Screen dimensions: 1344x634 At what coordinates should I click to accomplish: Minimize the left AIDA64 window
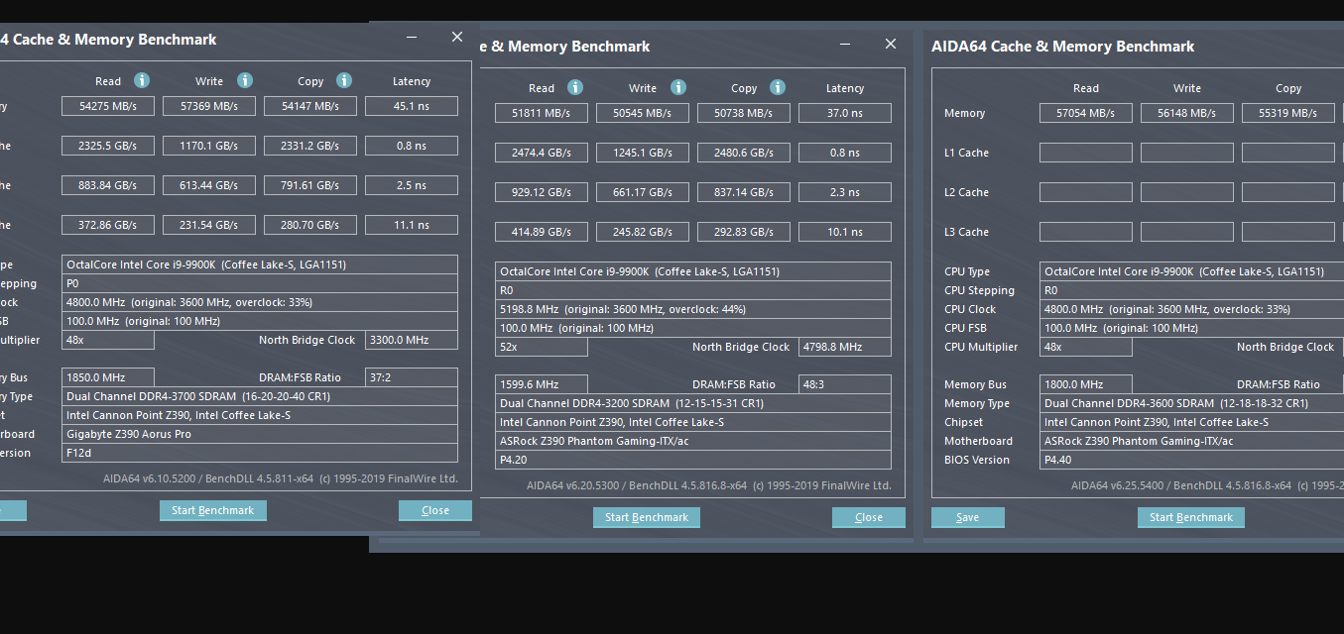pos(412,38)
